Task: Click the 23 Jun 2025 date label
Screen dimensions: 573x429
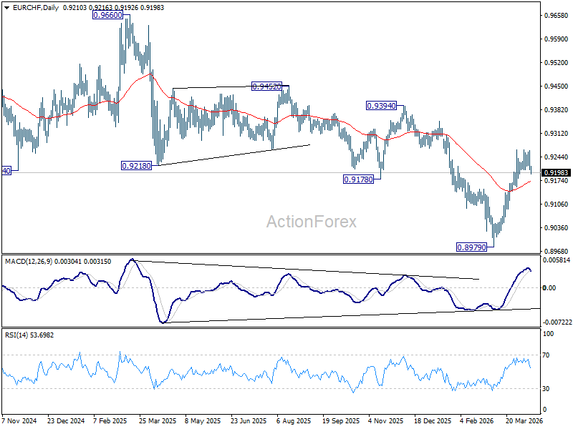Action: pyautogui.click(x=249, y=421)
